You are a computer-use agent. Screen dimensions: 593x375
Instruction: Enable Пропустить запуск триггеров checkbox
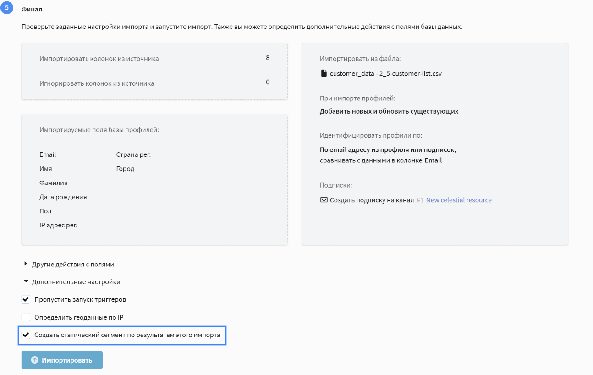pos(26,300)
